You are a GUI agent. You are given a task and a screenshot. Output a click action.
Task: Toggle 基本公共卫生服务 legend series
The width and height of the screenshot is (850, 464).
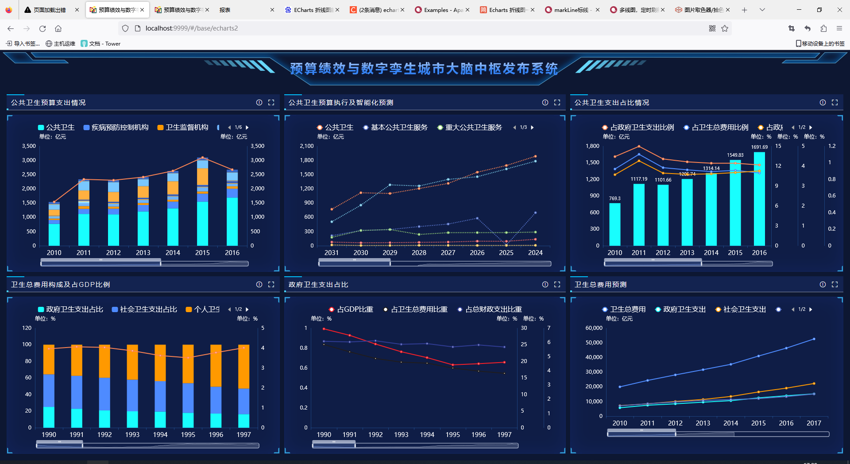[395, 128]
